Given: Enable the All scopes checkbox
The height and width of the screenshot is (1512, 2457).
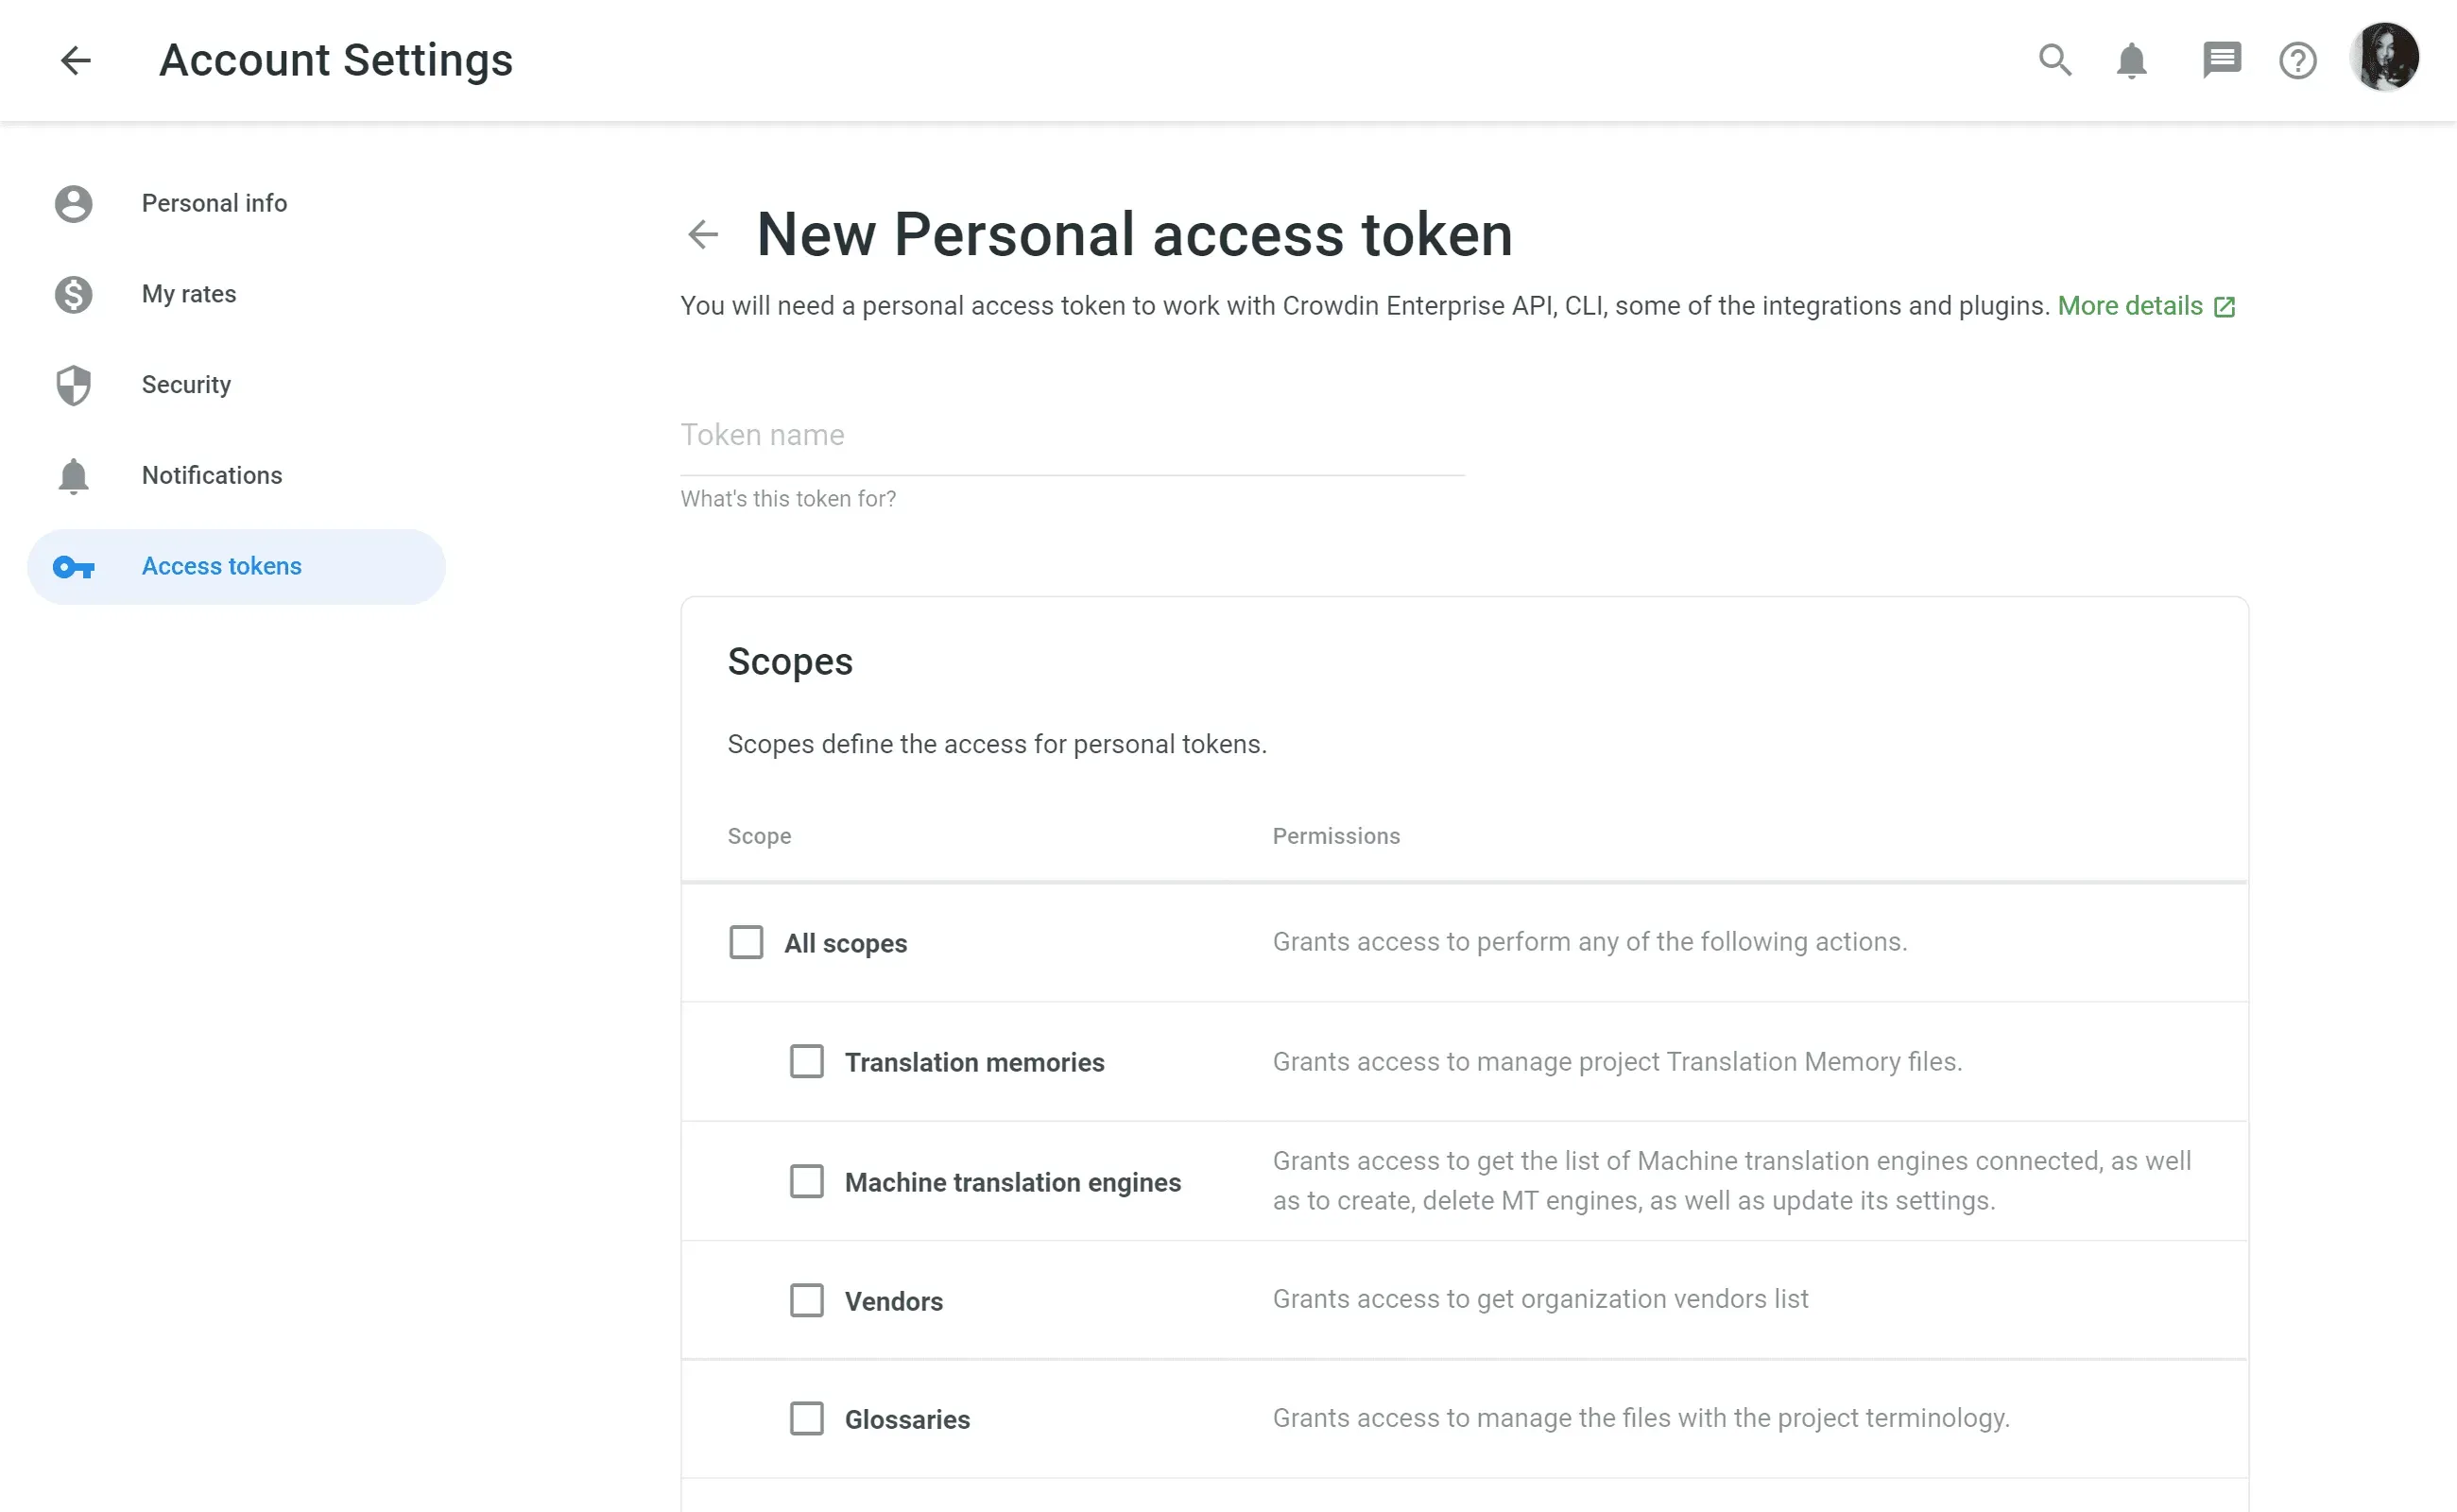Looking at the screenshot, I should (x=746, y=942).
